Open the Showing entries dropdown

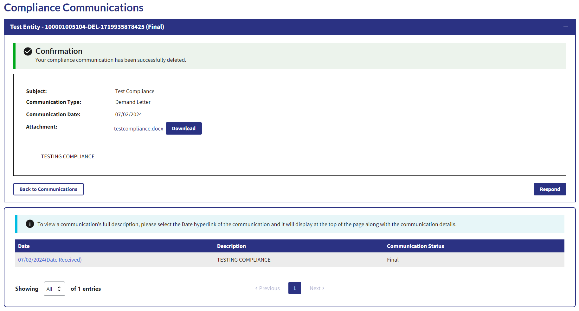55,289
